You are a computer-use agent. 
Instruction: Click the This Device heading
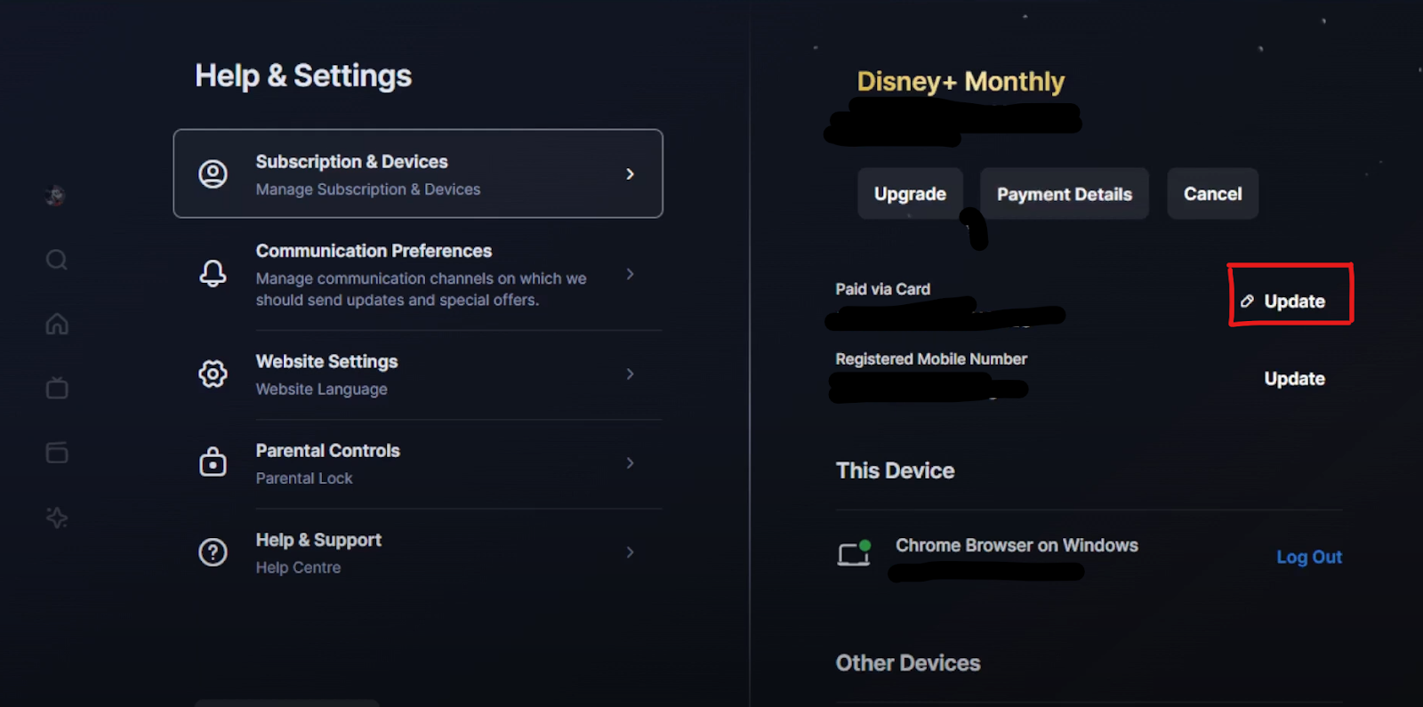click(895, 470)
